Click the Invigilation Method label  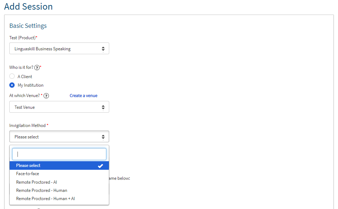tap(27, 126)
